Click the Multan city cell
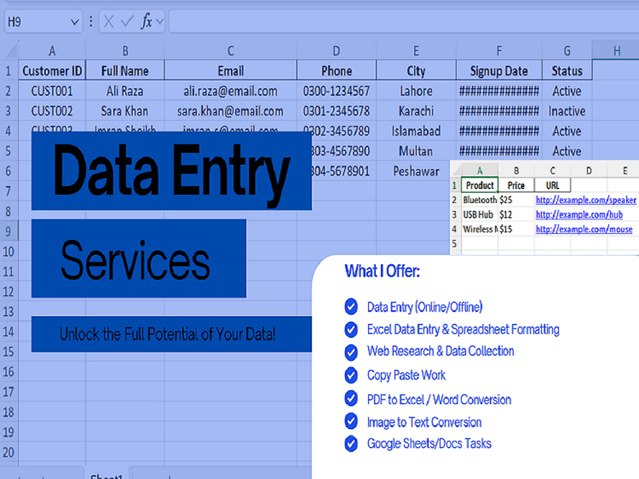 [x=416, y=151]
